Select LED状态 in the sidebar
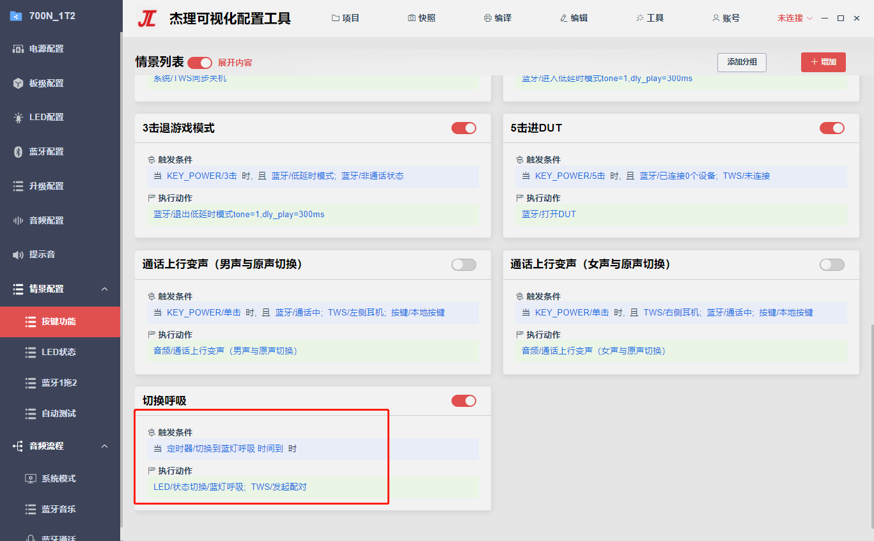 coord(60,352)
